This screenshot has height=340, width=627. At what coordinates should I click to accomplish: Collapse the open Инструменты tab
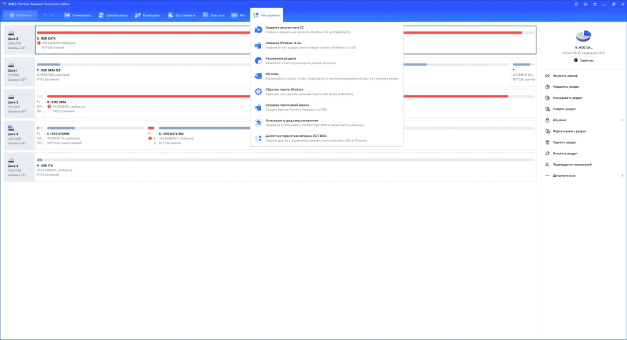click(x=267, y=15)
